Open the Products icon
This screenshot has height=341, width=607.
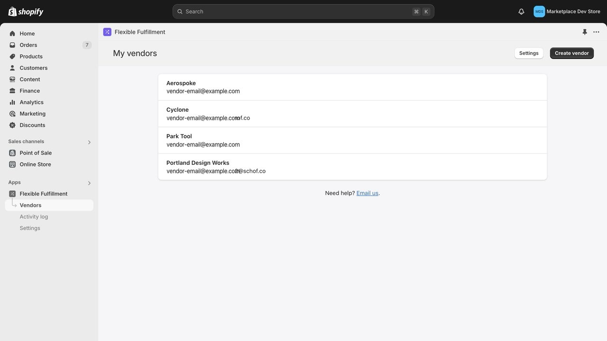12,56
